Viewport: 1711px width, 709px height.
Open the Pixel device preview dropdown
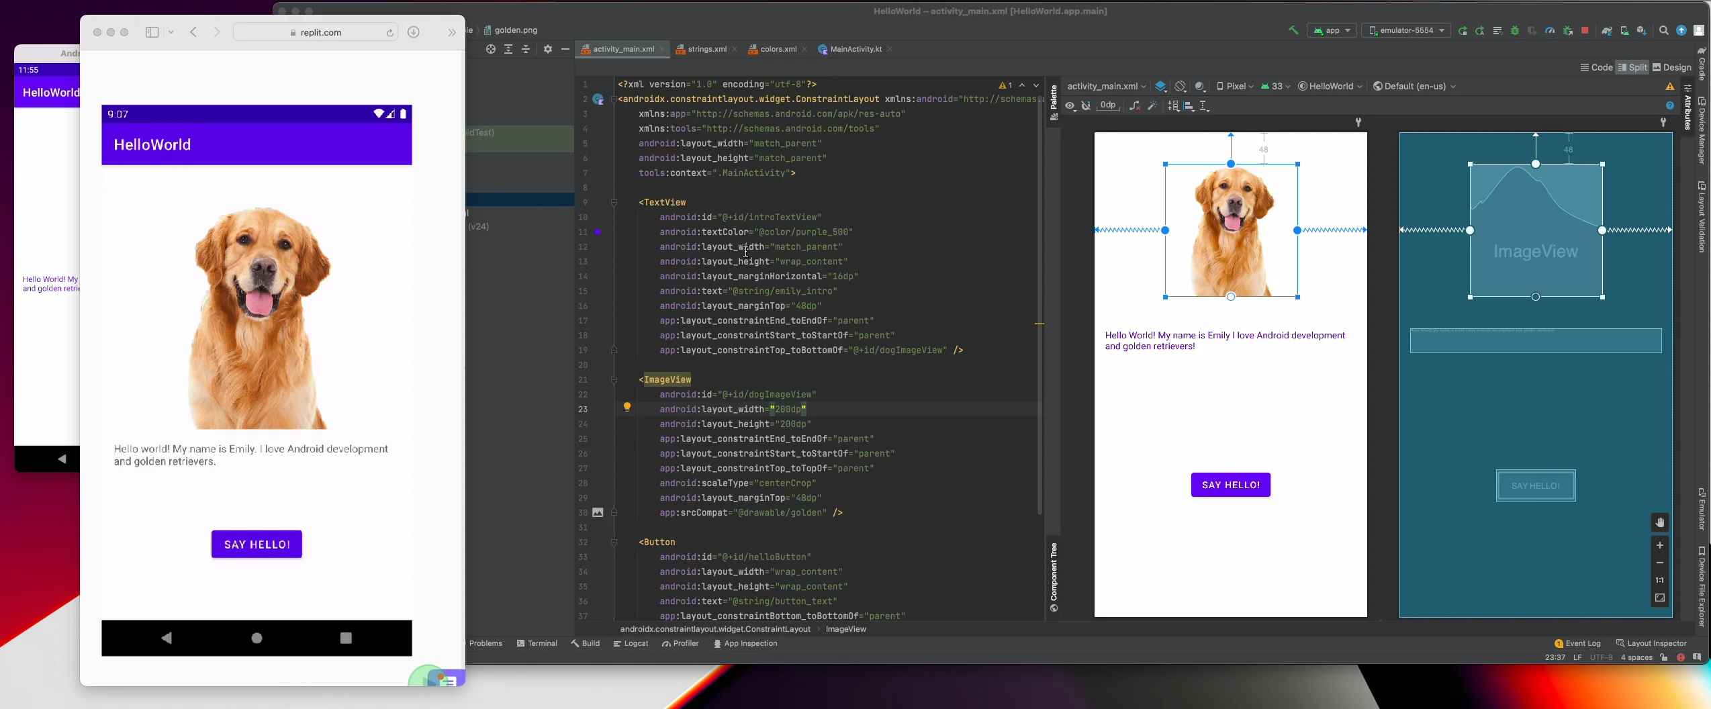(x=1235, y=87)
